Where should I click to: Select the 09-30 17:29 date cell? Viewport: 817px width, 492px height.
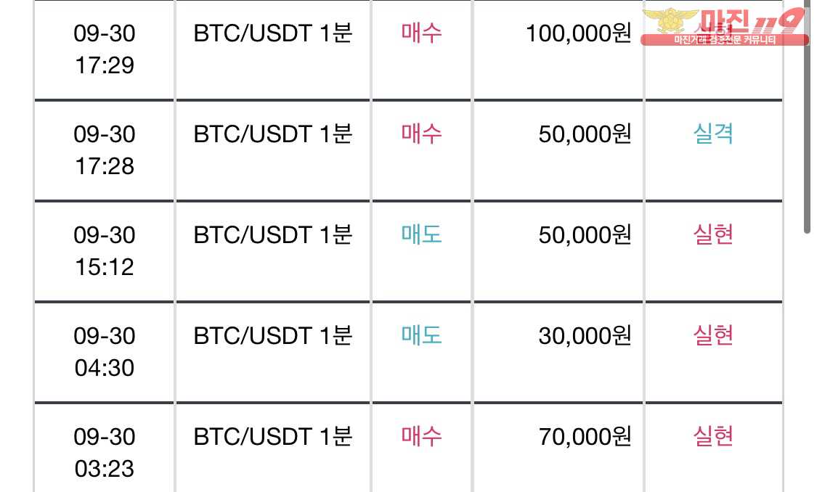tap(104, 49)
